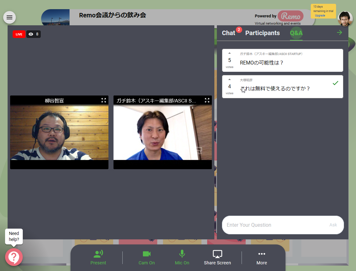Open the hamburger menu
This screenshot has height=271, width=356.
[9, 17]
